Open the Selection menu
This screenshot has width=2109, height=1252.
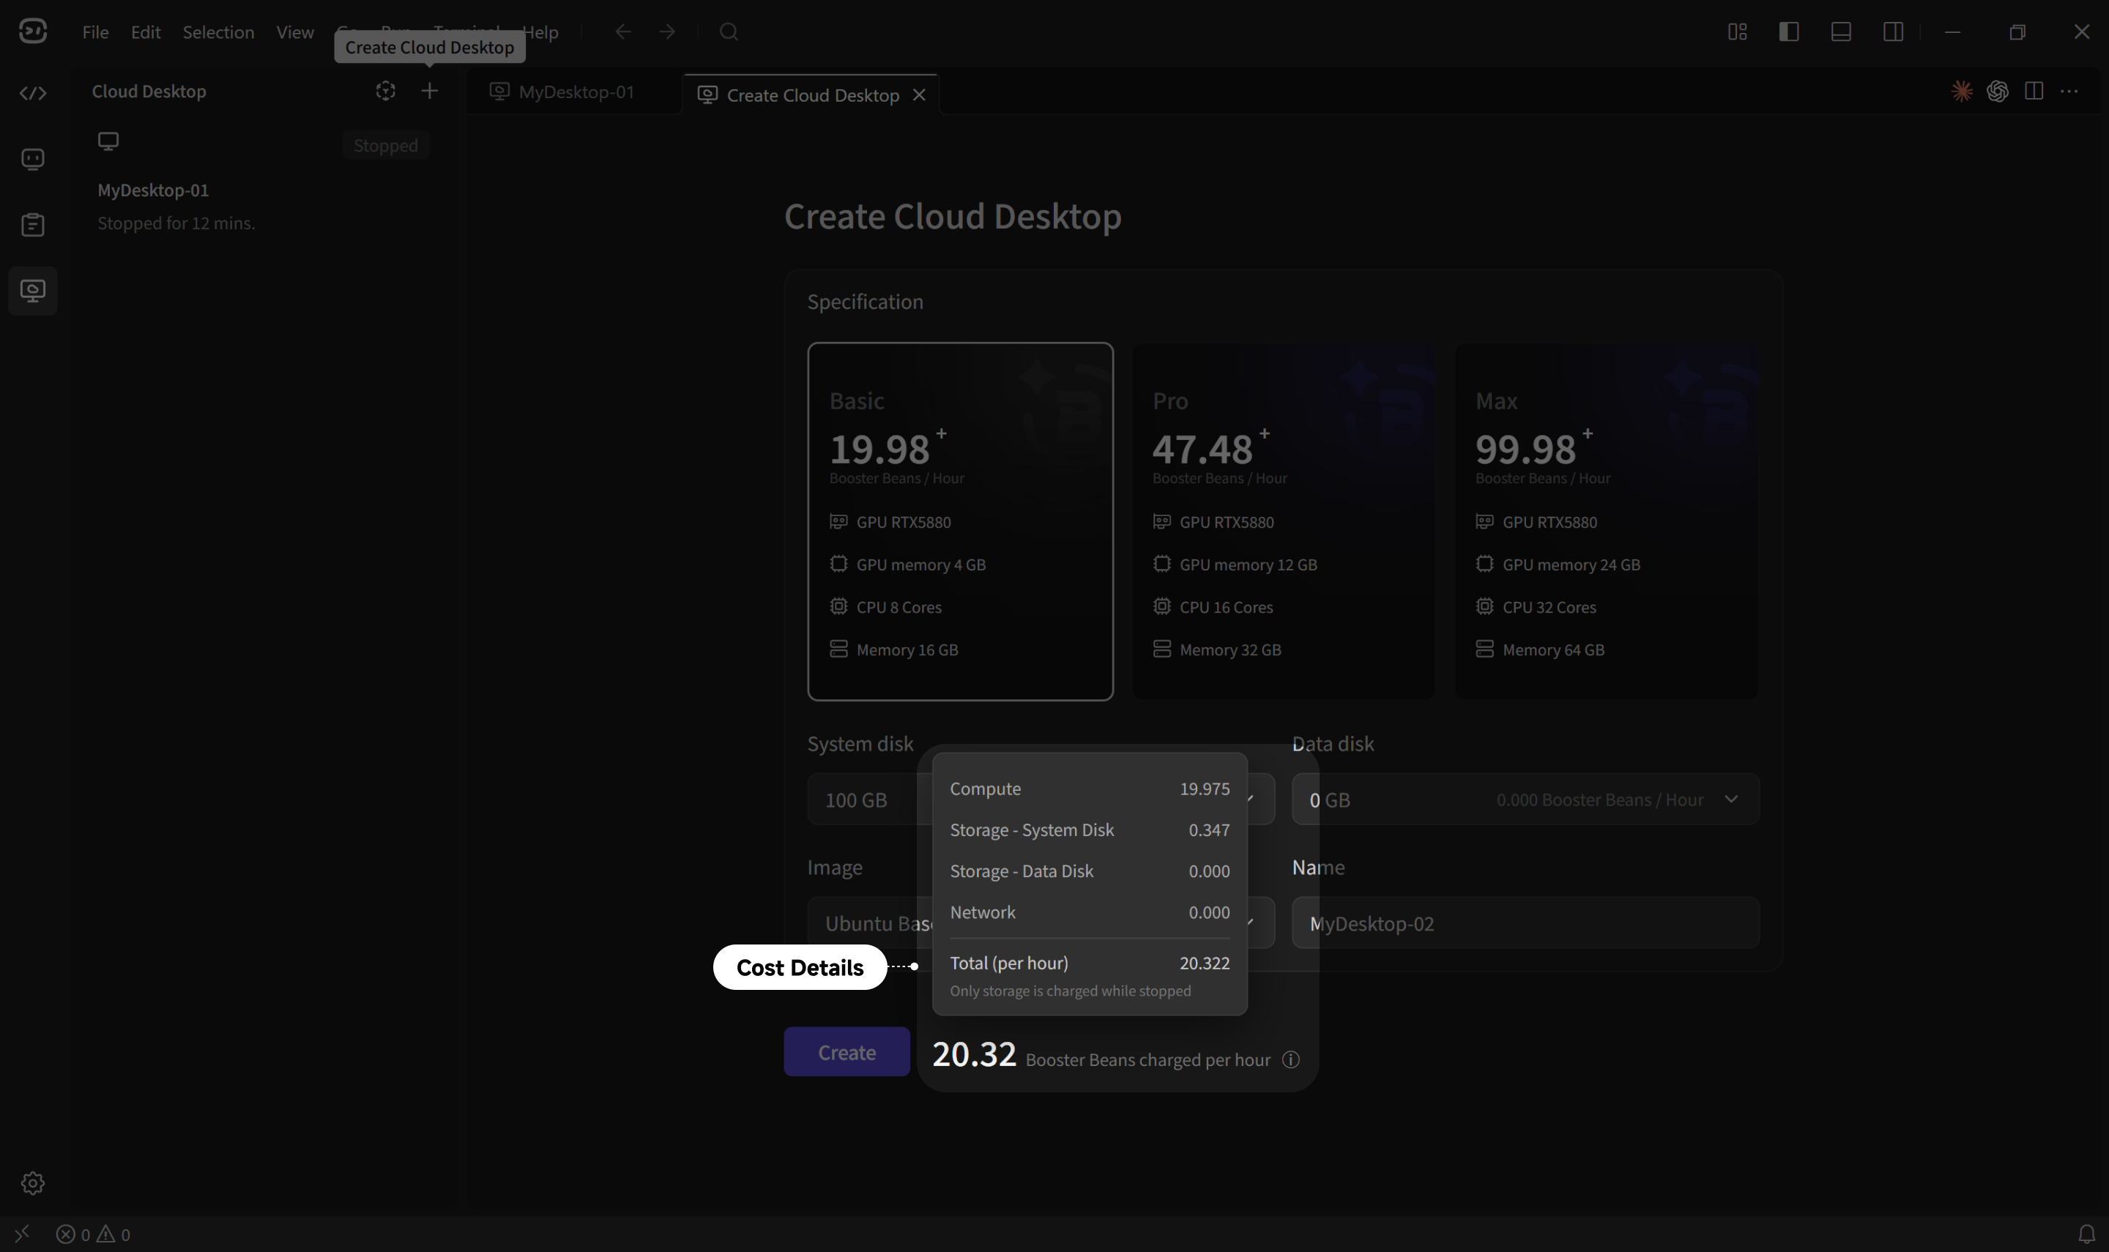(217, 32)
